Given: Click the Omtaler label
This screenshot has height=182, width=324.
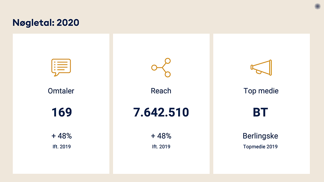Looking at the screenshot, I should 61,91.
